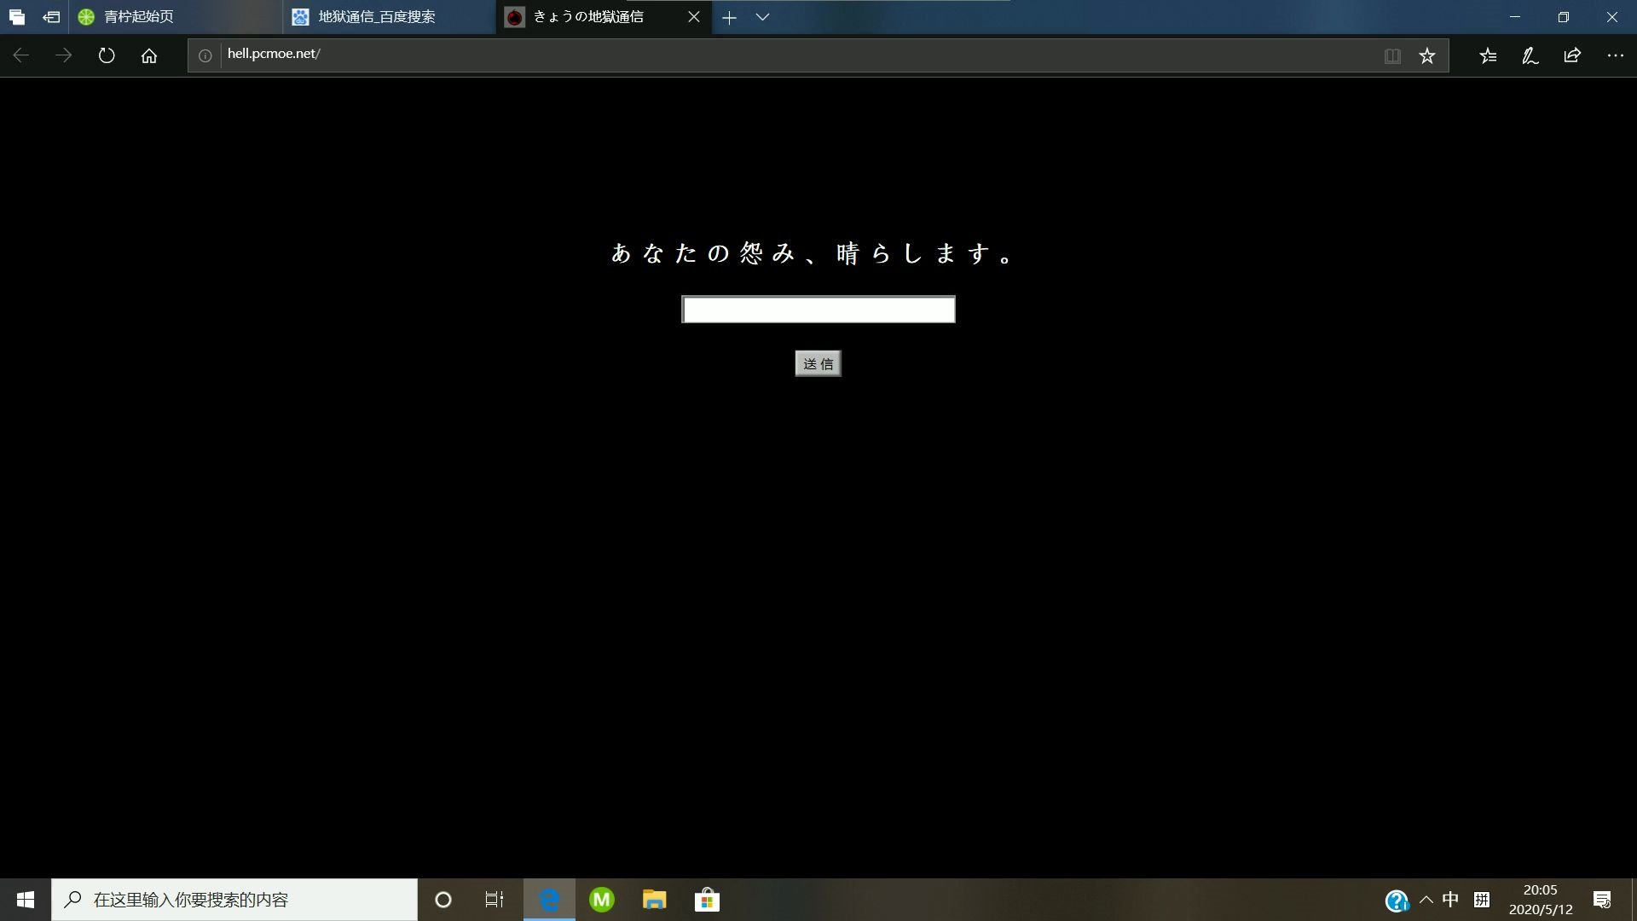Show hidden system tray icons

point(1426,900)
